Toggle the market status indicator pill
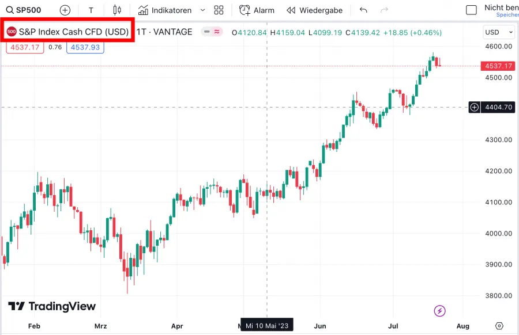Screen dimensions: 519x335 211,32
